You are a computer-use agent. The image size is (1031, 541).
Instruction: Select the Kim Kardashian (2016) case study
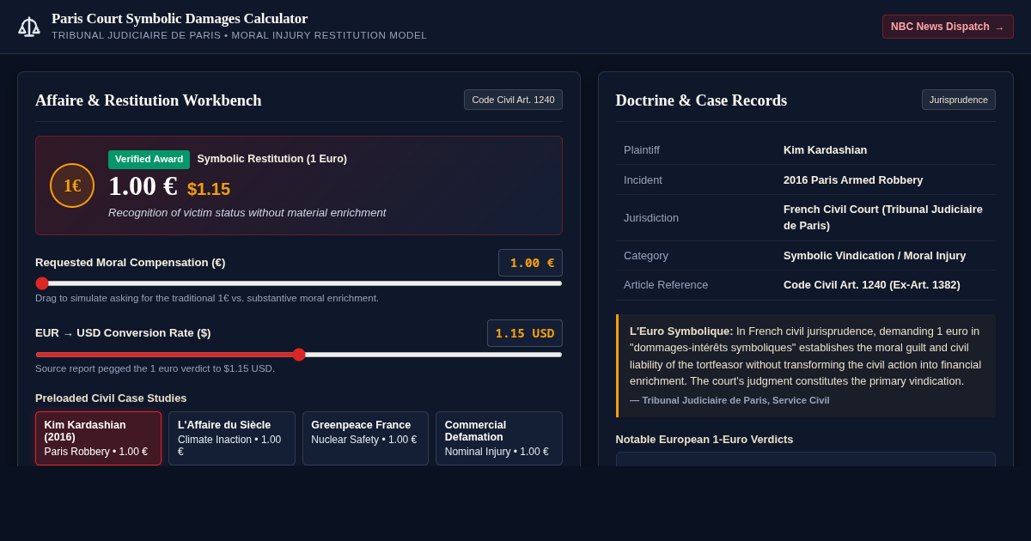98,438
